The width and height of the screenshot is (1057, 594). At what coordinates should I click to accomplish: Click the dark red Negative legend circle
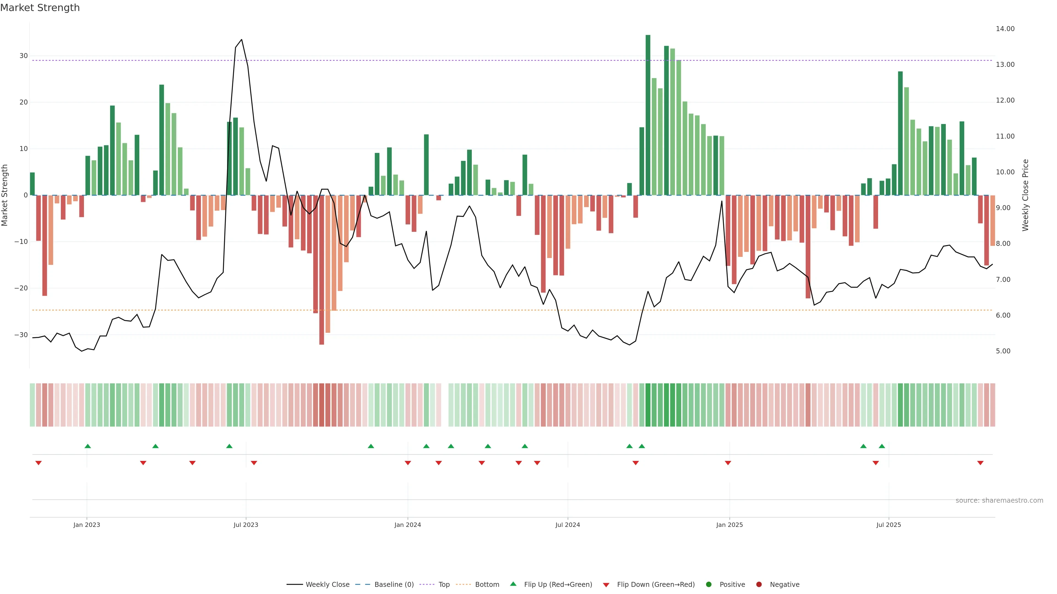[759, 585]
